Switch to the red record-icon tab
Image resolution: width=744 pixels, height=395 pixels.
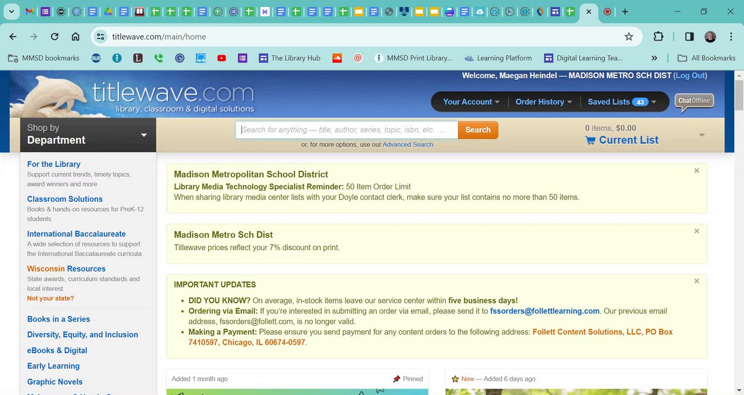pyautogui.click(x=607, y=12)
